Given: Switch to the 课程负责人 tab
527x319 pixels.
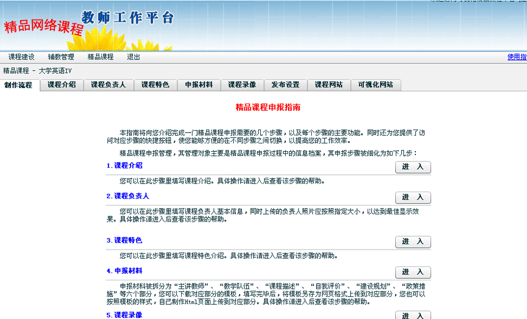Looking at the screenshot, I should click(x=108, y=85).
